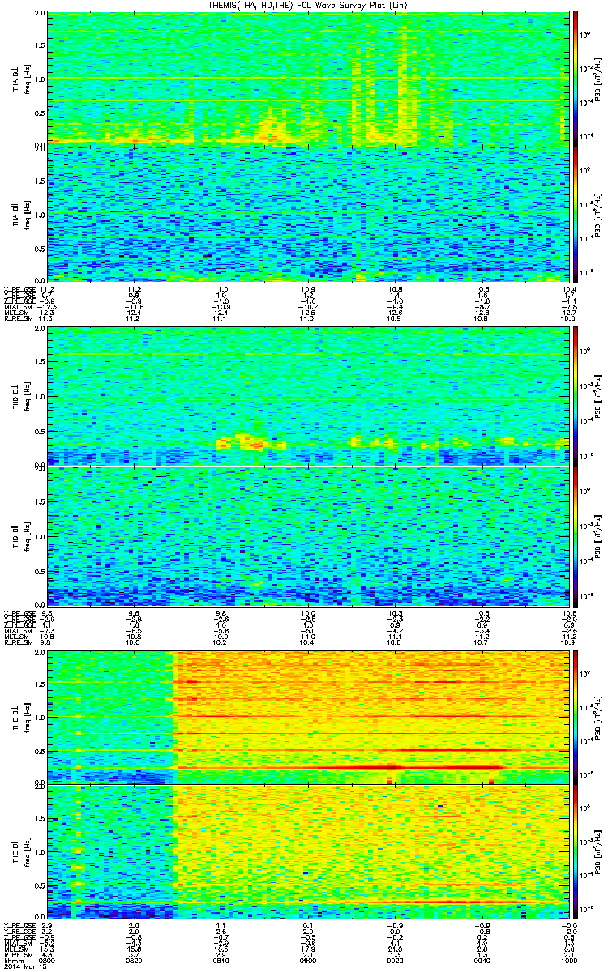Click the PSD color bar beside THD B-perpendicular
The width and height of the screenshot is (608, 972).
576,398
